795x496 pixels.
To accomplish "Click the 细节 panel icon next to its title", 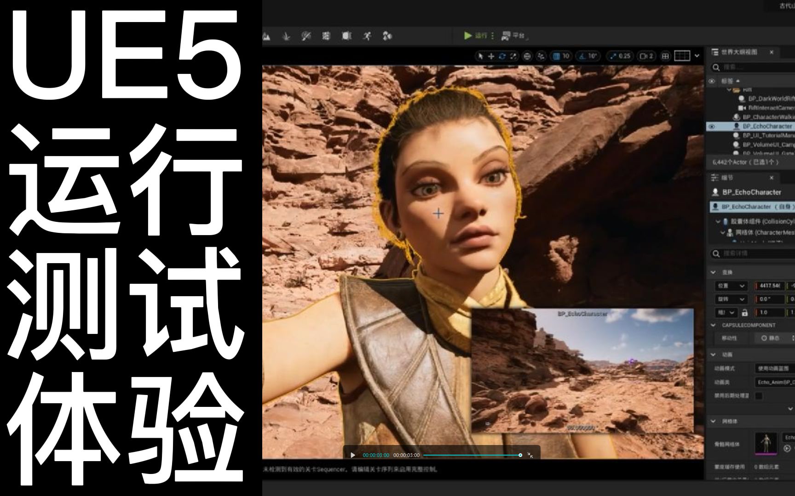I will click(715, 178).
